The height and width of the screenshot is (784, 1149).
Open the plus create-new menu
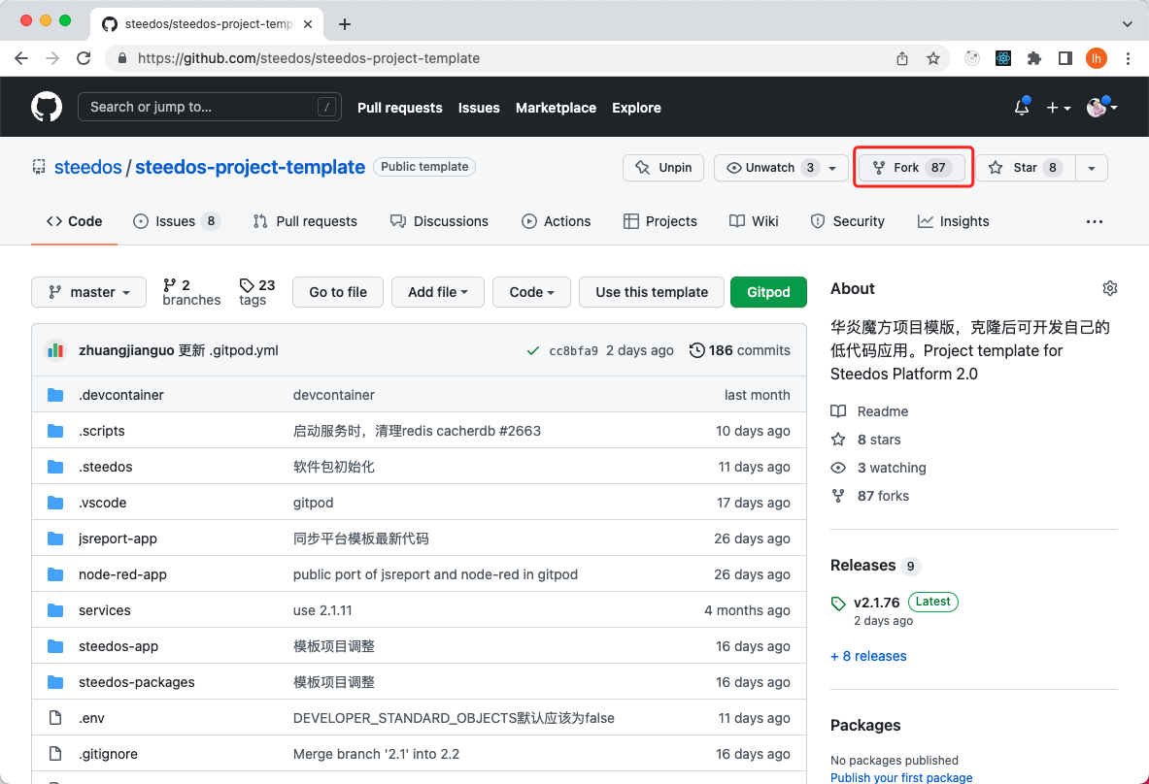[x=1058, y=108]
